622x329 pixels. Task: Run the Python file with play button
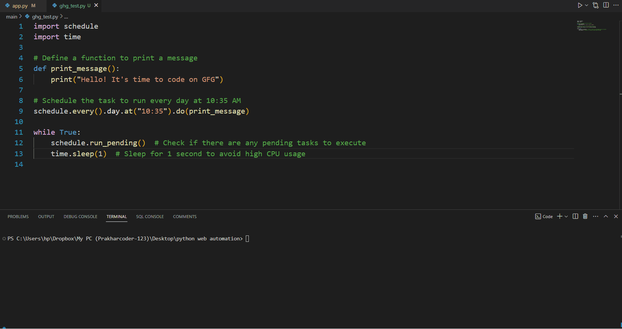pos(580,5)
